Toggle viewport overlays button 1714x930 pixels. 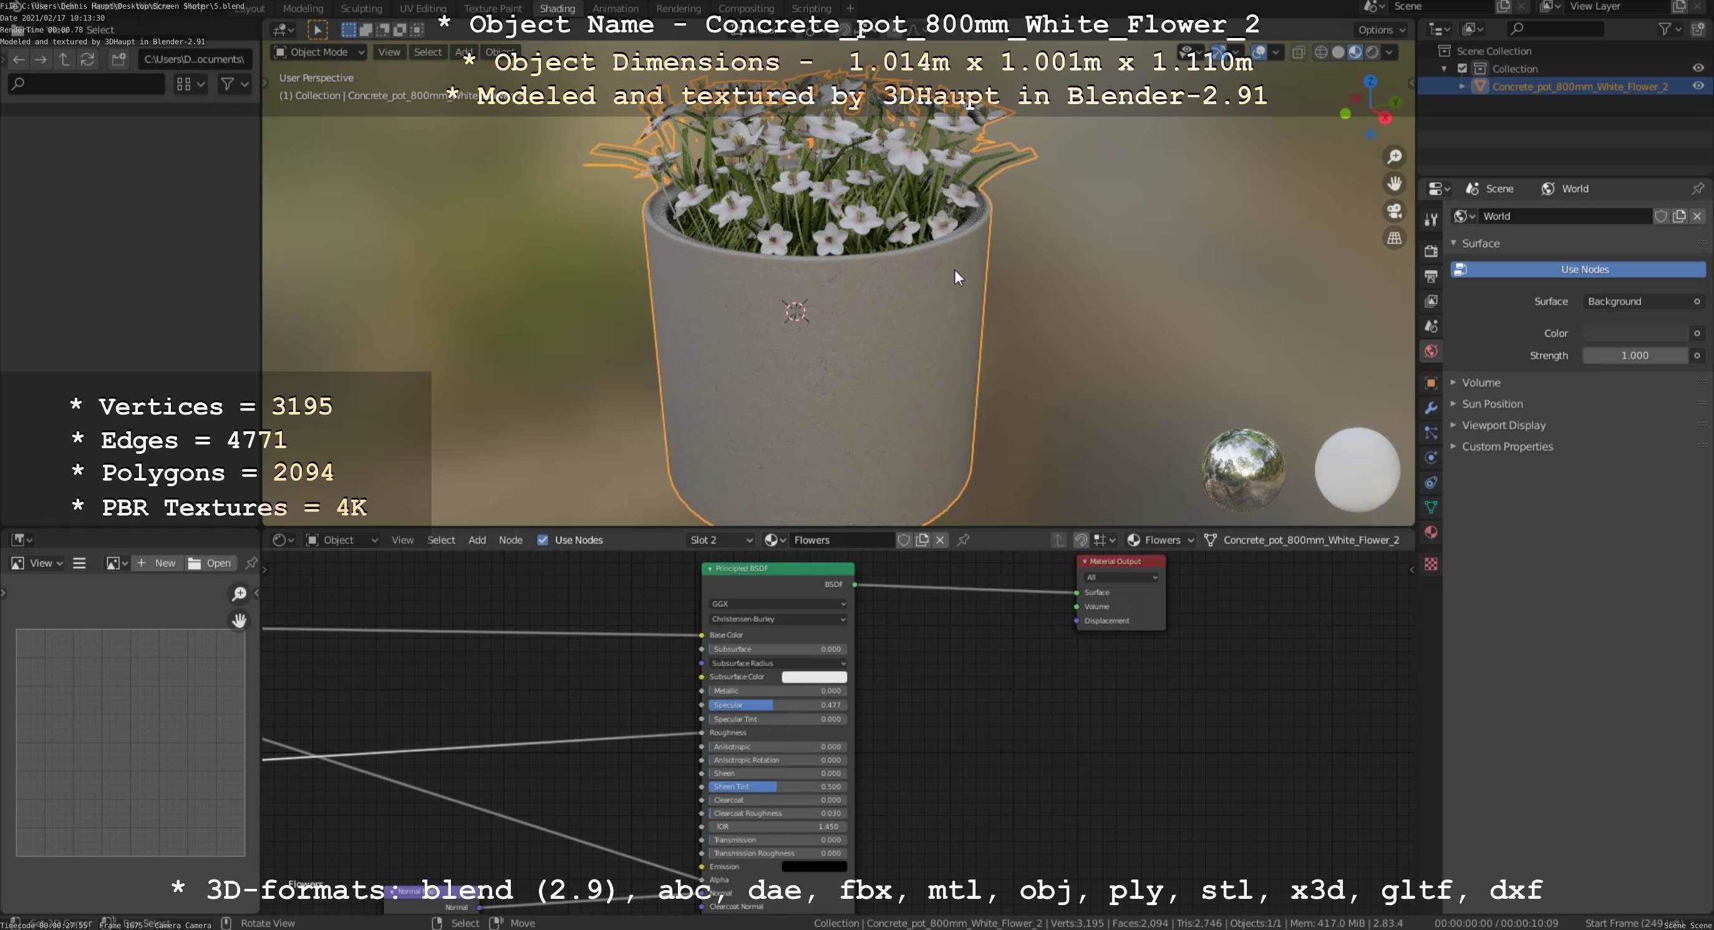pyautogui.click(x=1259, y=52)
